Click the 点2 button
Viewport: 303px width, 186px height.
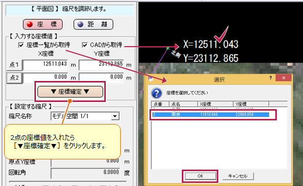point(14,78)
